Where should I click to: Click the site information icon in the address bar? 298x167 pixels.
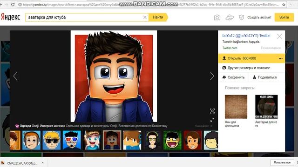pos(20,5)
